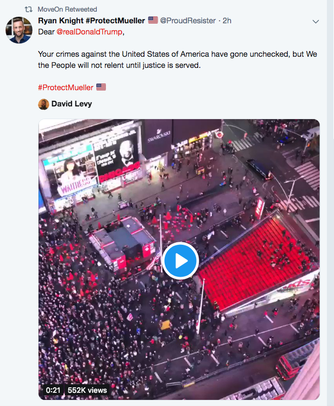The height and width of the screenshot is (406, 334).
Task: Click the retweet icon beside MoveOn Retweeted
Action: pos(28,9)
